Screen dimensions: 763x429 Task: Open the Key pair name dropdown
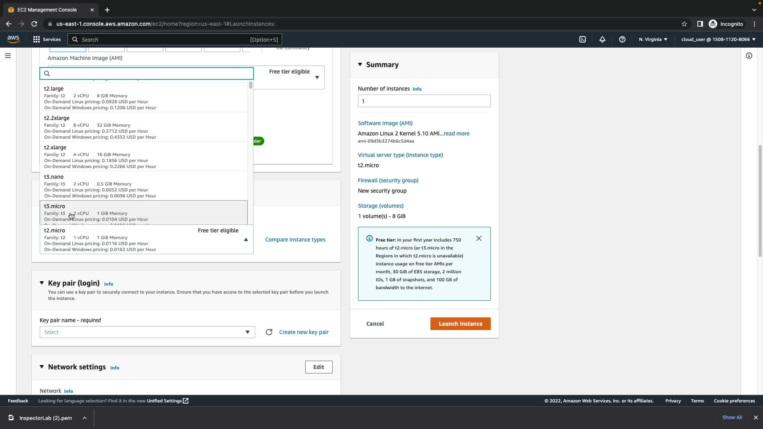tap(147, 332)
